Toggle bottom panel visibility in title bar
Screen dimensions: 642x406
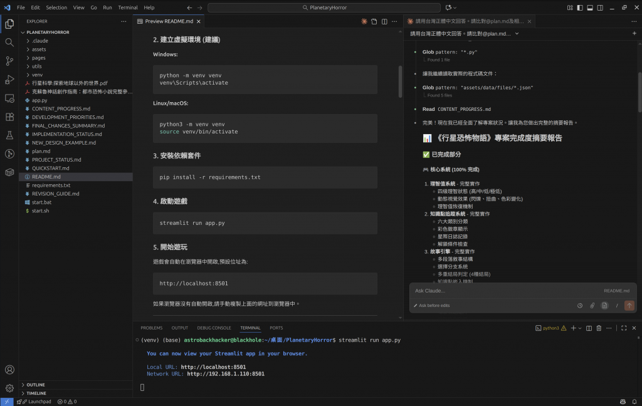pos(590,8)
